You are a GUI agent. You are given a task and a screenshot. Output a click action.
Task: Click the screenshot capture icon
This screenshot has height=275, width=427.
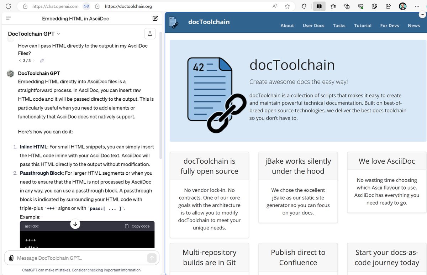tap(374, 6)
